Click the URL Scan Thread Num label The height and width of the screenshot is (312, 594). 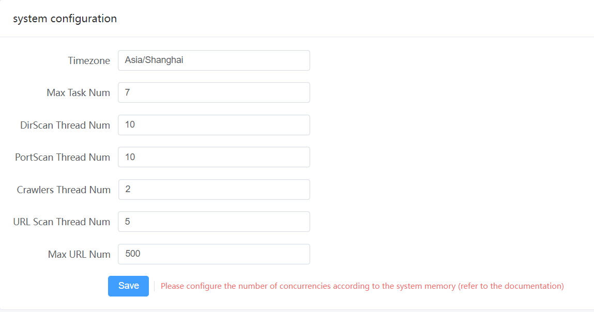(62, 222)
